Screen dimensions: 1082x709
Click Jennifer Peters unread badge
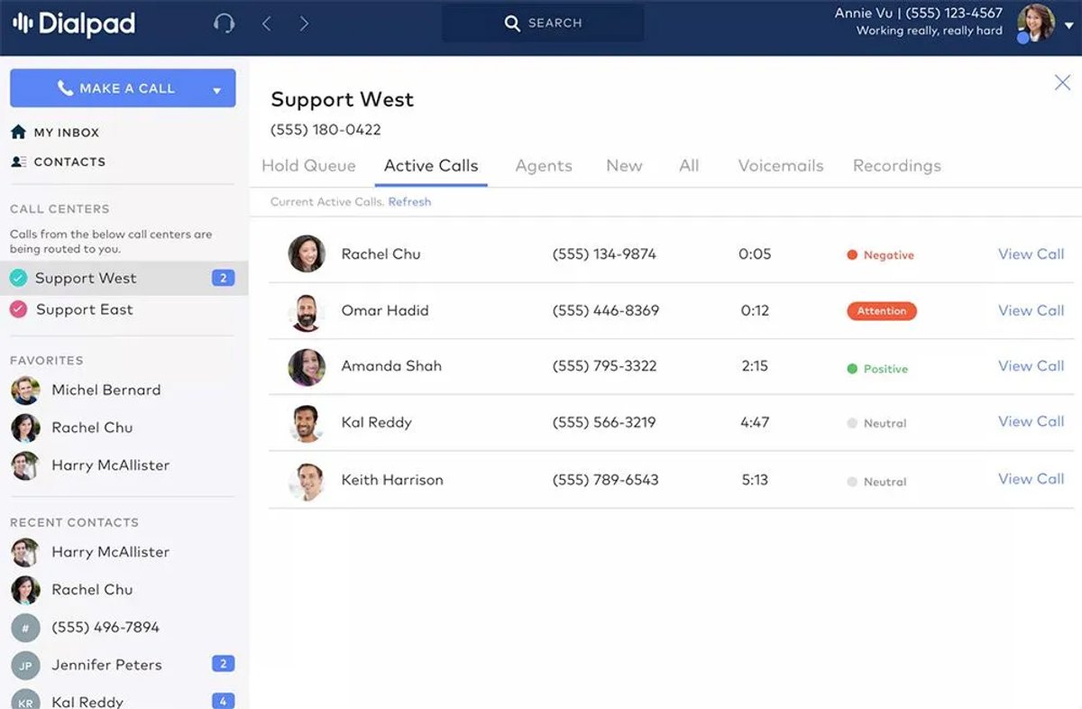(223, 664)
